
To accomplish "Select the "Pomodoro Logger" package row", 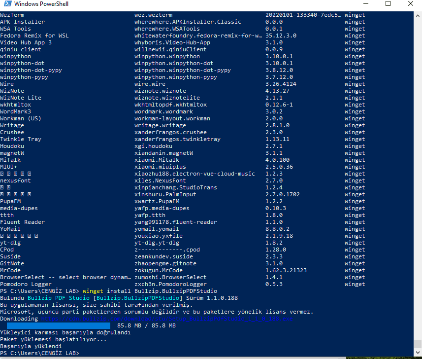I will point(26,284).
